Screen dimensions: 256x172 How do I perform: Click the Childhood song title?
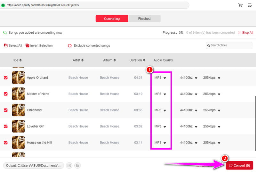point(34,110)
